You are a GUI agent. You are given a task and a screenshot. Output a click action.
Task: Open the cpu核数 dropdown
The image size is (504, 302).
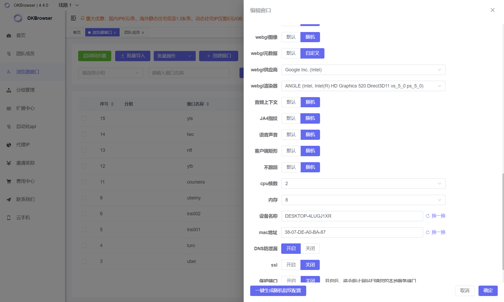point(363,184)
